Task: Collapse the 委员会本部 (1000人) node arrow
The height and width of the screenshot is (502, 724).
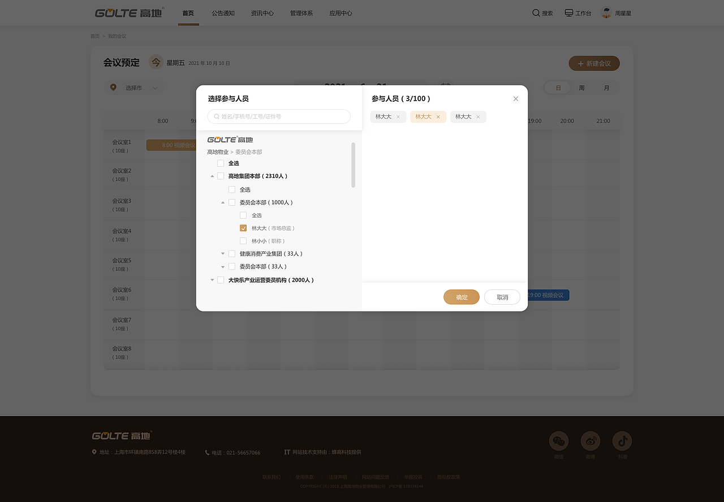Action: pyautogui.click(x=223, y=202)
